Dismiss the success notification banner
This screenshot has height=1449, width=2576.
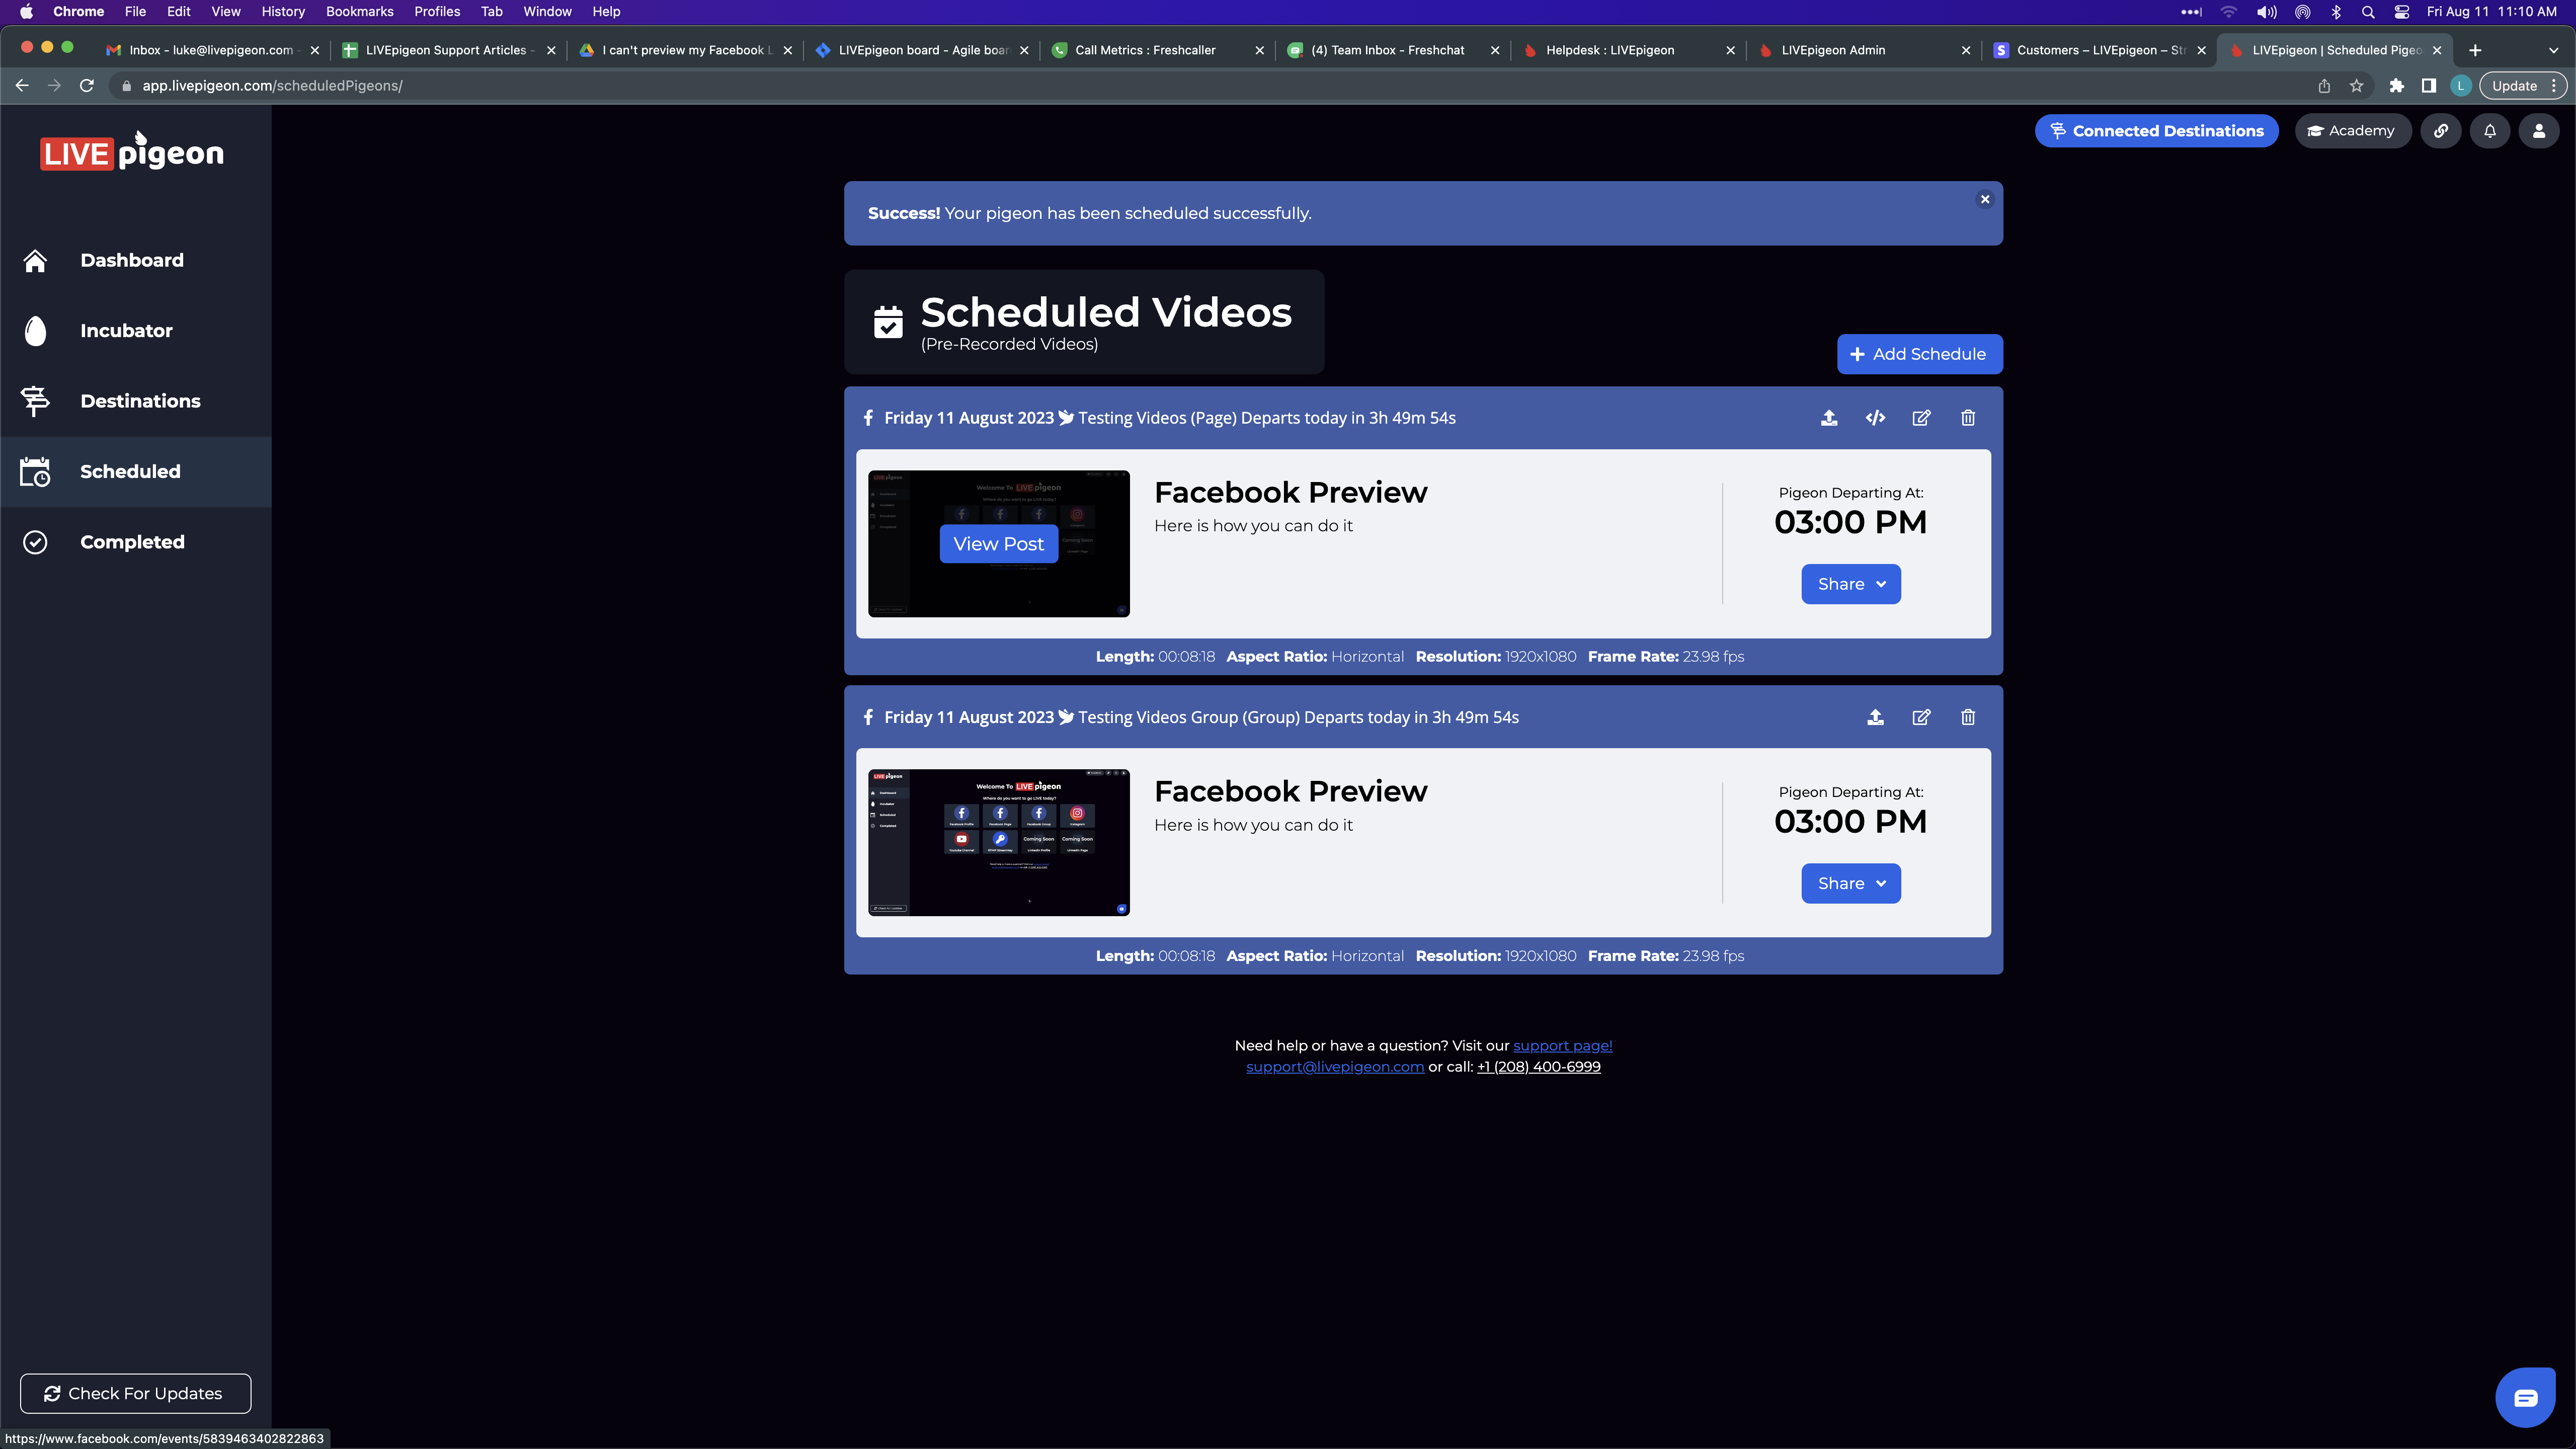(x=1985, y=199)
